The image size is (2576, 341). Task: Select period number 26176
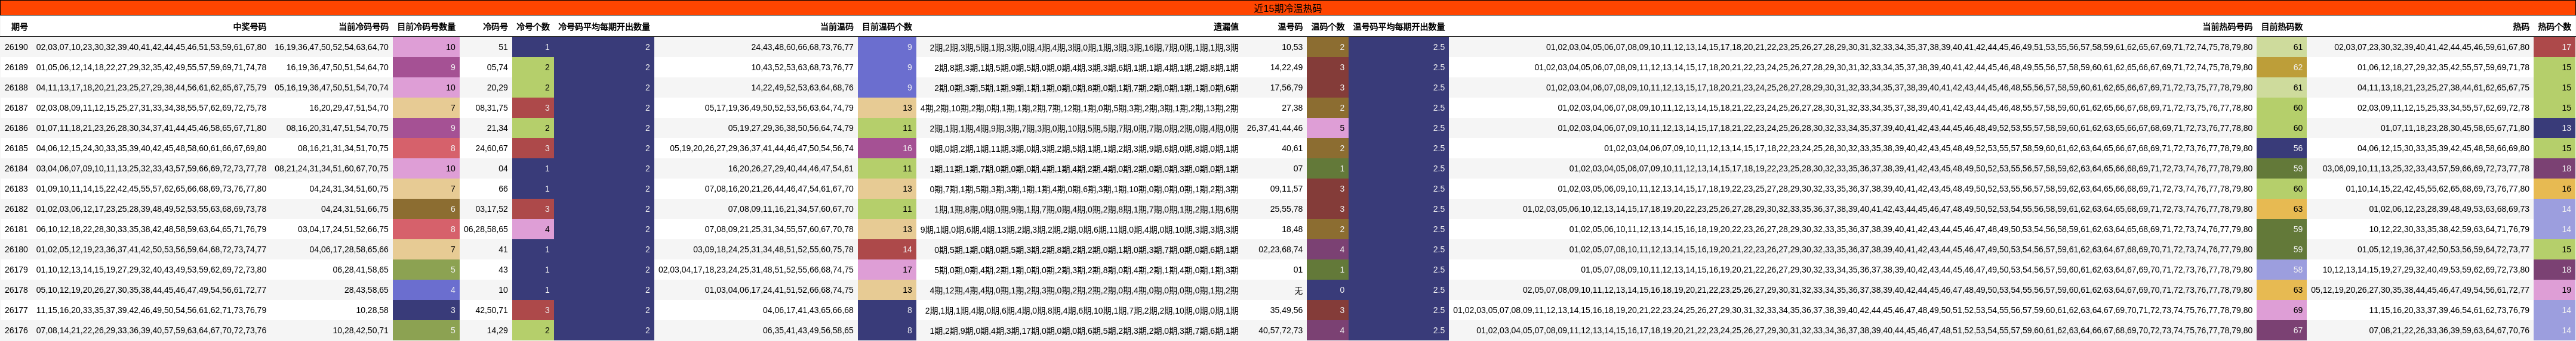click(x=16, y=330)
